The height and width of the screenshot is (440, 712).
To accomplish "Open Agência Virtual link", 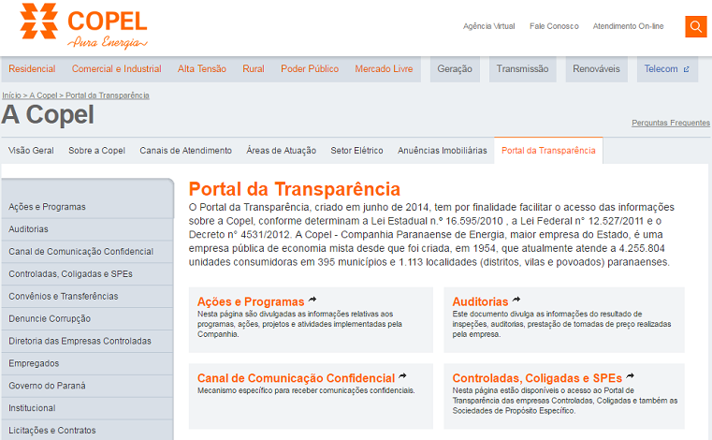I will pos(489,26).
